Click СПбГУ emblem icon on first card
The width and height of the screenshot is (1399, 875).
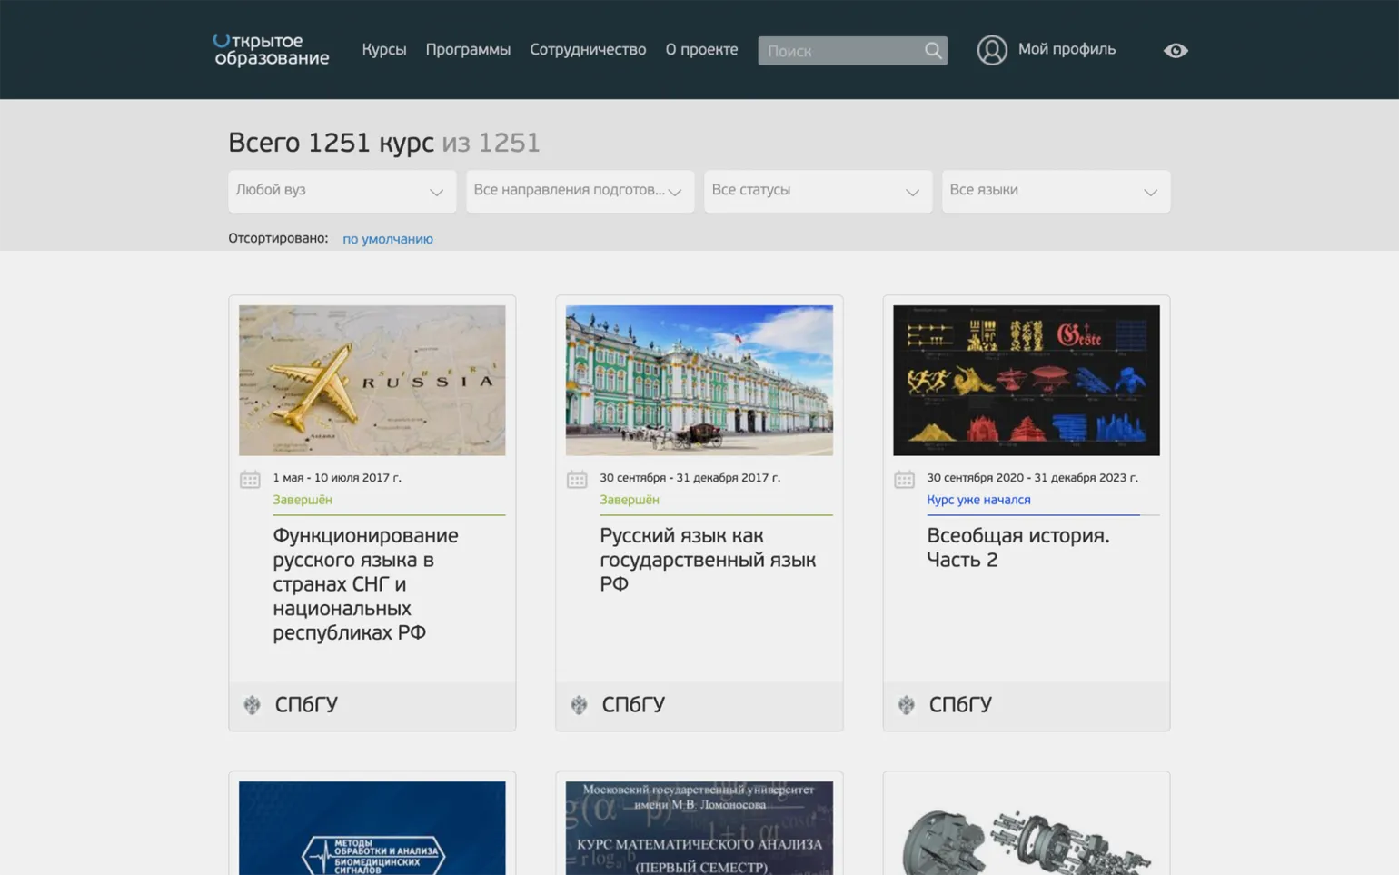252,705
